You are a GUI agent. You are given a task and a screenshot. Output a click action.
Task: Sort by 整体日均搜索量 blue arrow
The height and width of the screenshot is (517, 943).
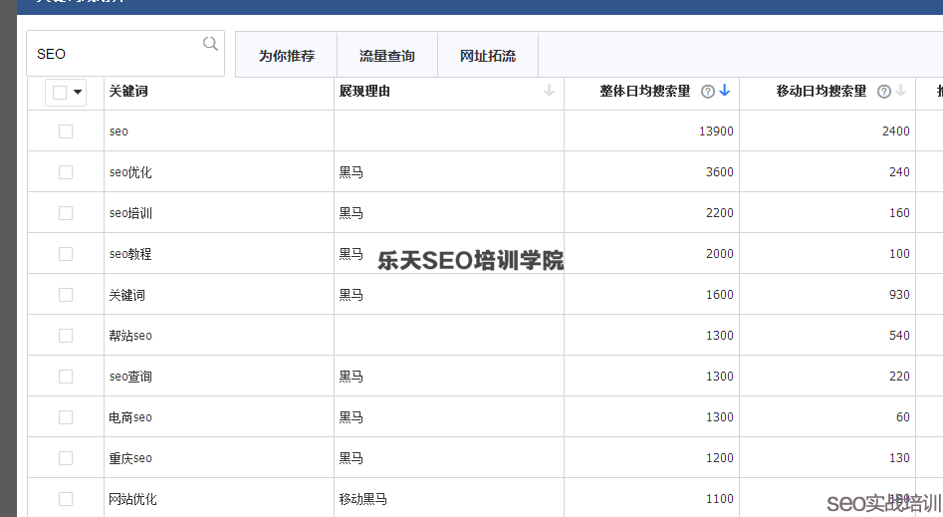tap(725, 91)
